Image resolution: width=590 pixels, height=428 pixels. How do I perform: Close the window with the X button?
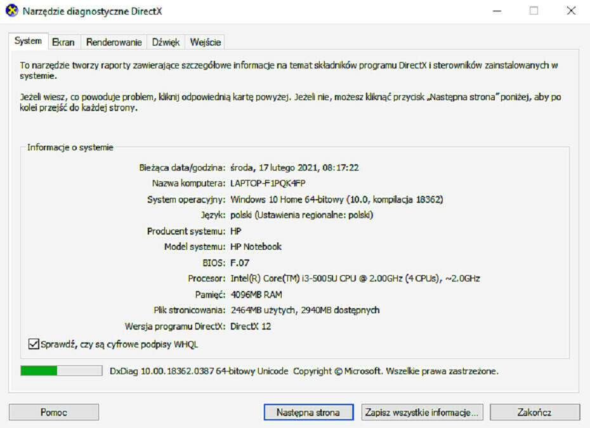click(570, 11)
